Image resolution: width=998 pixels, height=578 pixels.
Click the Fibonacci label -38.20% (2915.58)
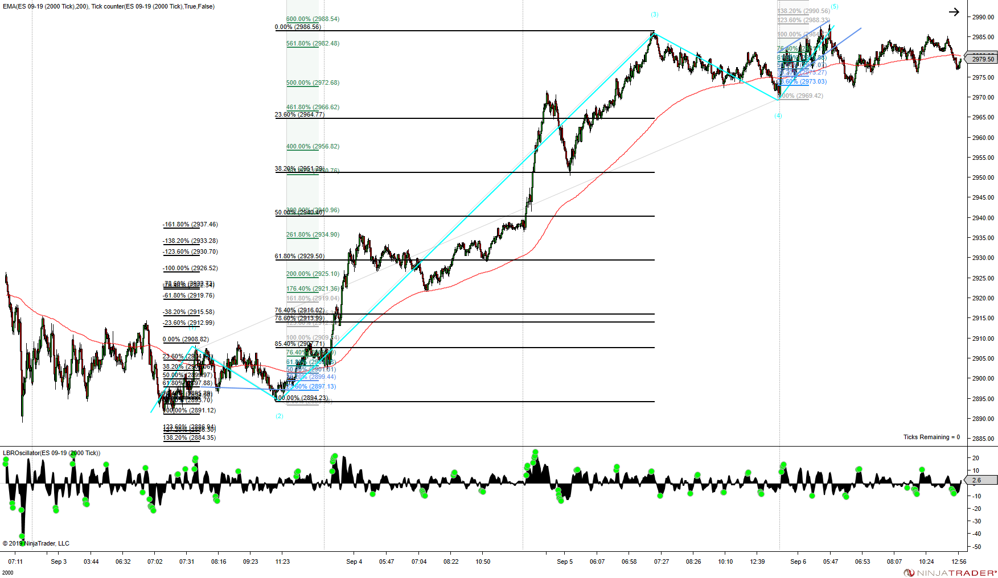point(188,312)
